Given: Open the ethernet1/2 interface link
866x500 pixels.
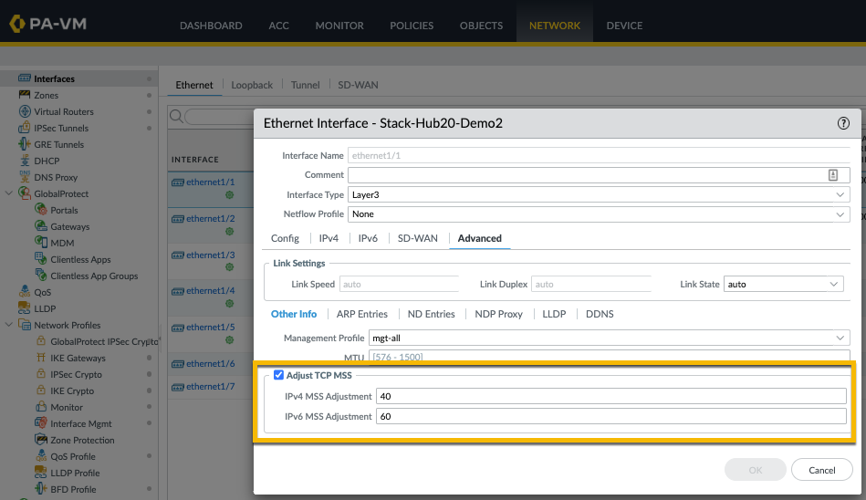Looking at the screenshot, I should (210, 219).
